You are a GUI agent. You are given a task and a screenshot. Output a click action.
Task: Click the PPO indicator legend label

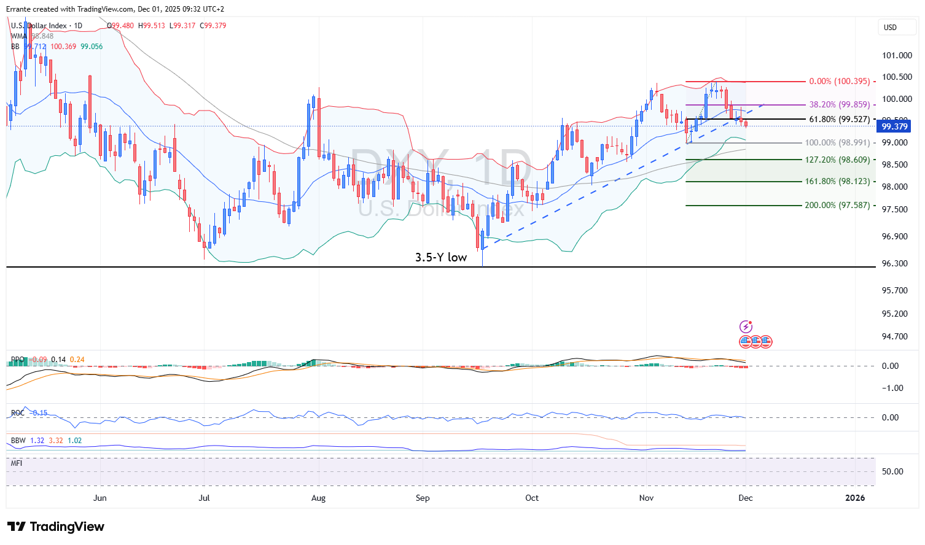[18, 360]
